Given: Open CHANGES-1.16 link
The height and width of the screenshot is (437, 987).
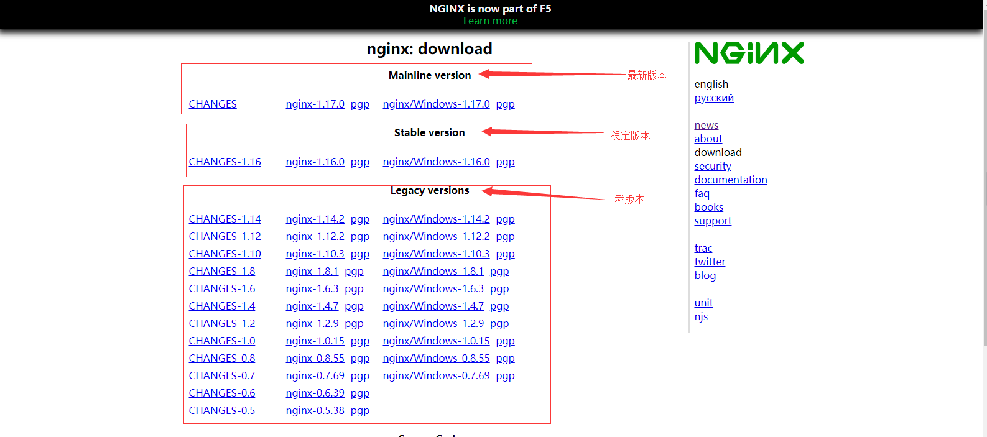Looking at the screenshot, I should tap(225, 162).
